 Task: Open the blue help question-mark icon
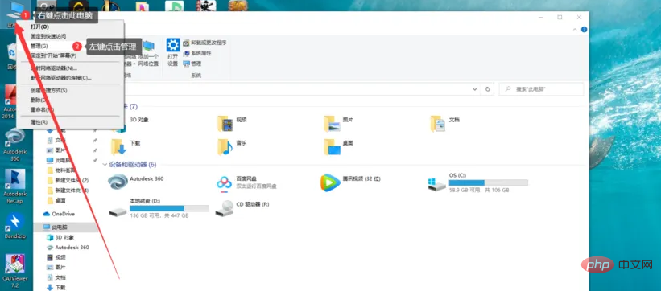click(584, 30)
